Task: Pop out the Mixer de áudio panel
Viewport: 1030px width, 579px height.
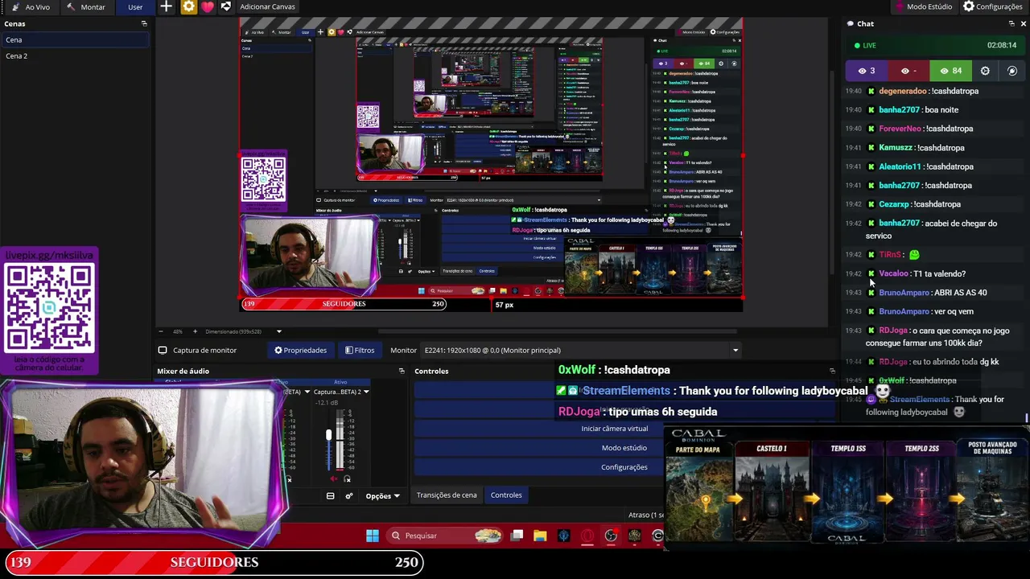Action: [402, 371]
